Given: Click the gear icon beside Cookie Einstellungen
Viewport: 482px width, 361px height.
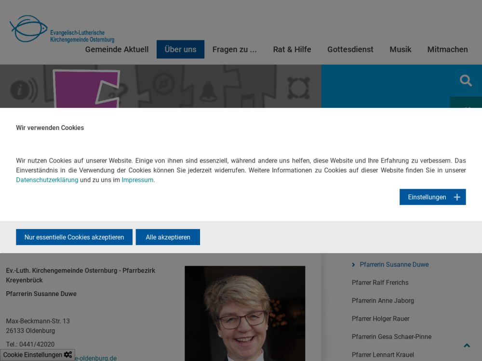Looking at the screenshot, I should (x=68, y=355).
